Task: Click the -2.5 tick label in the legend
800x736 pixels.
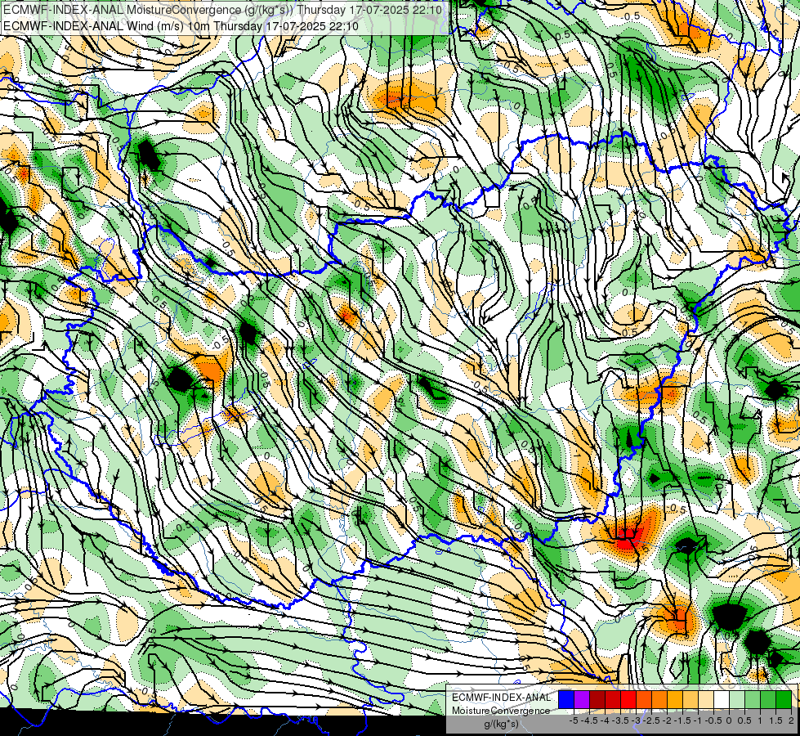Action: pyautogui.click(x=652, y=720)
